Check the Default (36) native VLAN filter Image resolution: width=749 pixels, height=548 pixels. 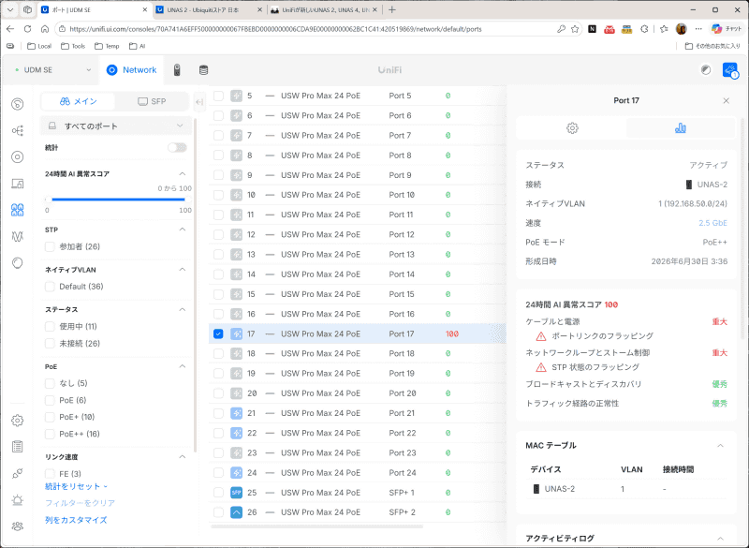50,287
